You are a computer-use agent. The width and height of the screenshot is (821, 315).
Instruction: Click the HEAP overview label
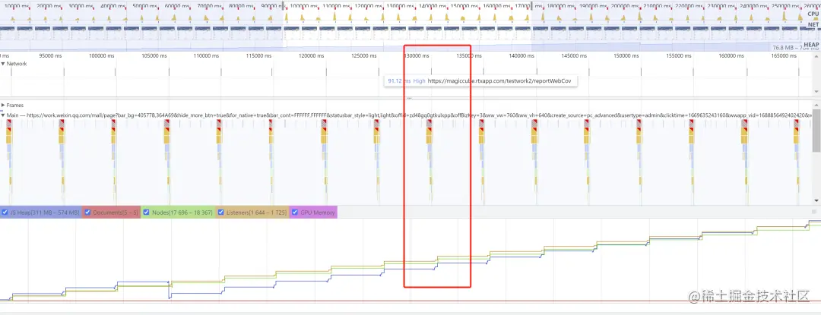(x=812, y=45)
